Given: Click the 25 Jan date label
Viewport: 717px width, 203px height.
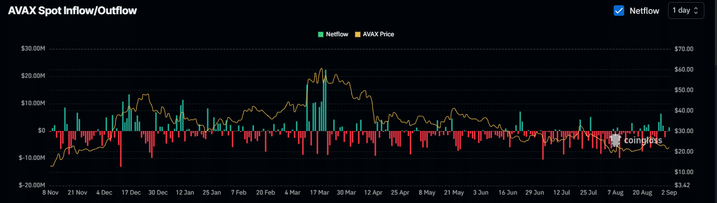Looking at the screenshot, I should (x=212, y=193).
